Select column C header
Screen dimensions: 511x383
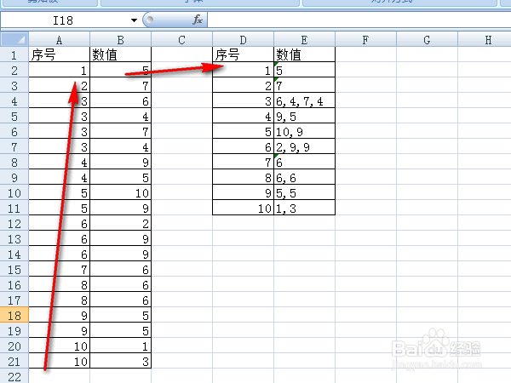click(x=182, y=40)
